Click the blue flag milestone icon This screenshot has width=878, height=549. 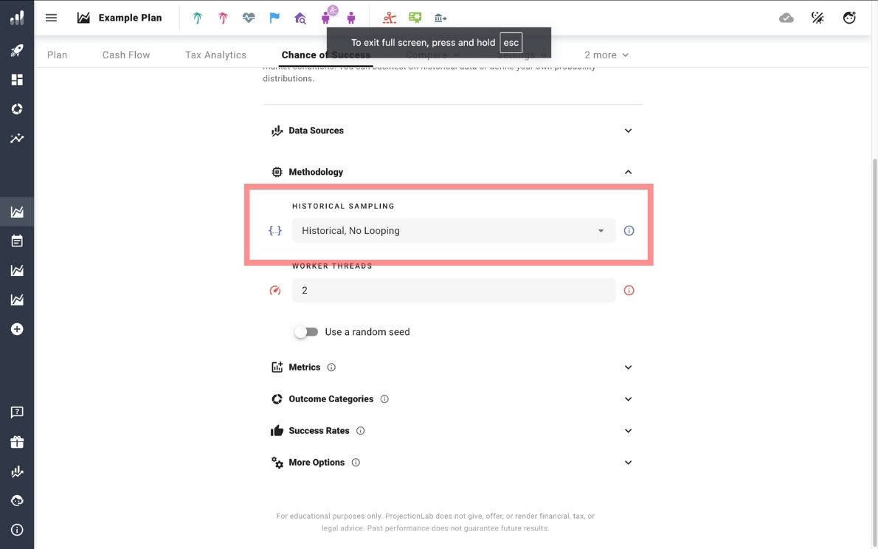tap(274, 18)
